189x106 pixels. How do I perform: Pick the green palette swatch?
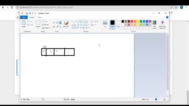(141, 21)
